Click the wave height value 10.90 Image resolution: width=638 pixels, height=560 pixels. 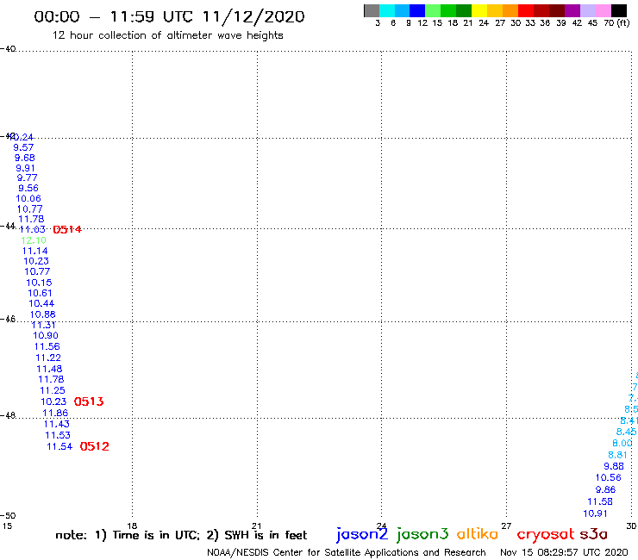(x=46, y=335)
